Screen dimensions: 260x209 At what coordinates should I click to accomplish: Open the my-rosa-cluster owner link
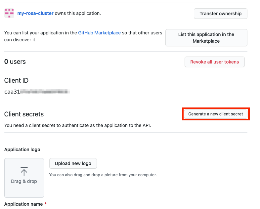pos(35,14)
